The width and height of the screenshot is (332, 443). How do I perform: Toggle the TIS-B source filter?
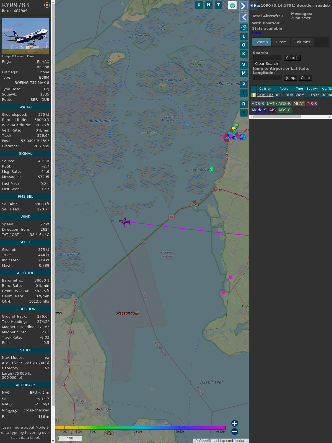click(312, 104)
